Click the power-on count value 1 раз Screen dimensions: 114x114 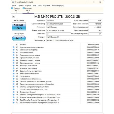tap(96, 31)
